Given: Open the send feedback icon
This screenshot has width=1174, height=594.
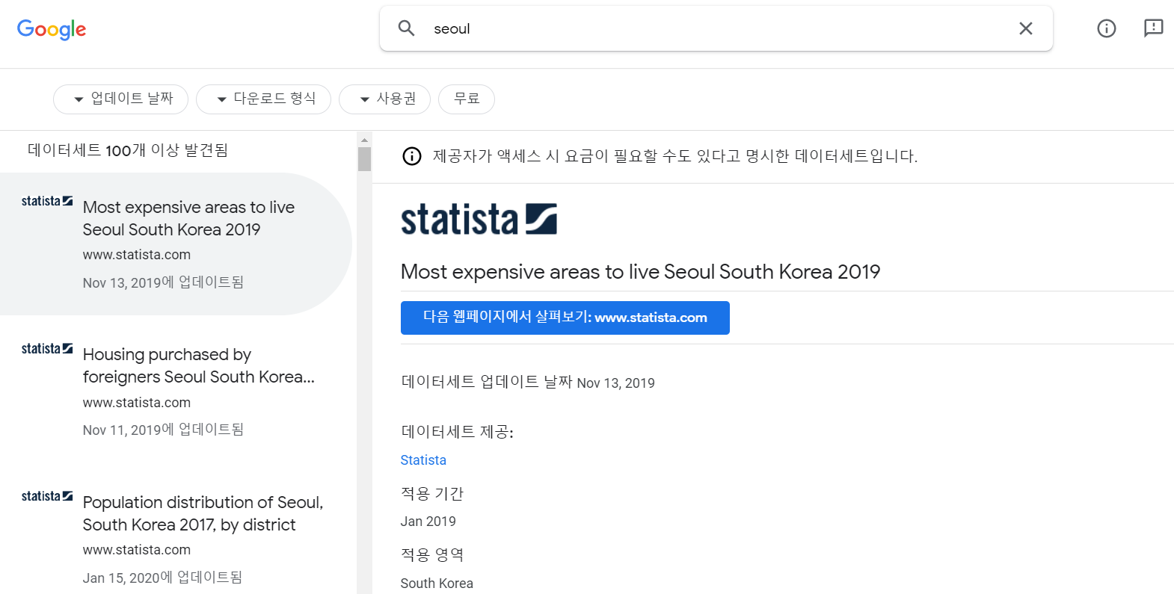Looking at the screenshot, I should tap(1154, 28).
